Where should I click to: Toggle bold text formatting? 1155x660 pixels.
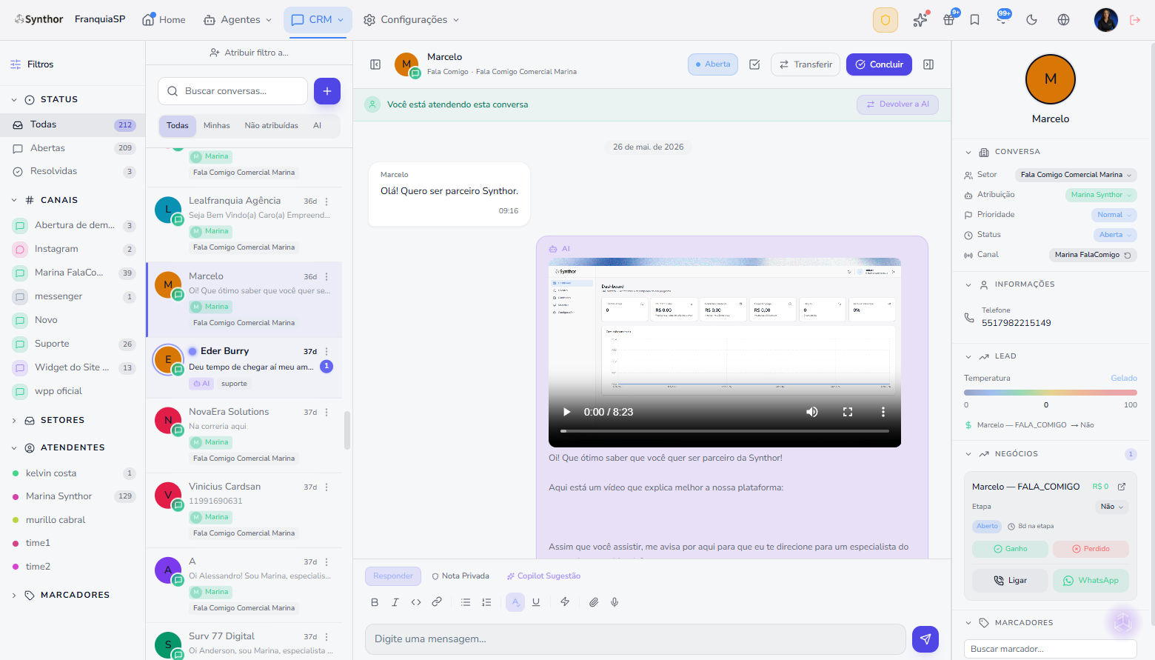pos(375,602)
